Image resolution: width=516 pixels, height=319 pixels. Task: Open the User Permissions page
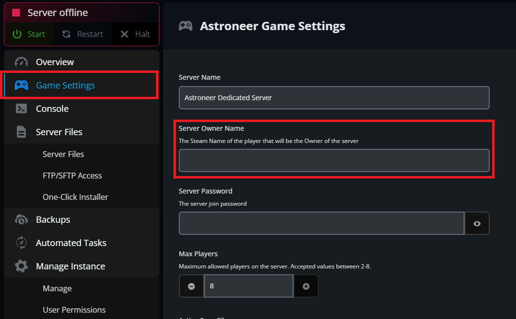click(x=74, y=310)
